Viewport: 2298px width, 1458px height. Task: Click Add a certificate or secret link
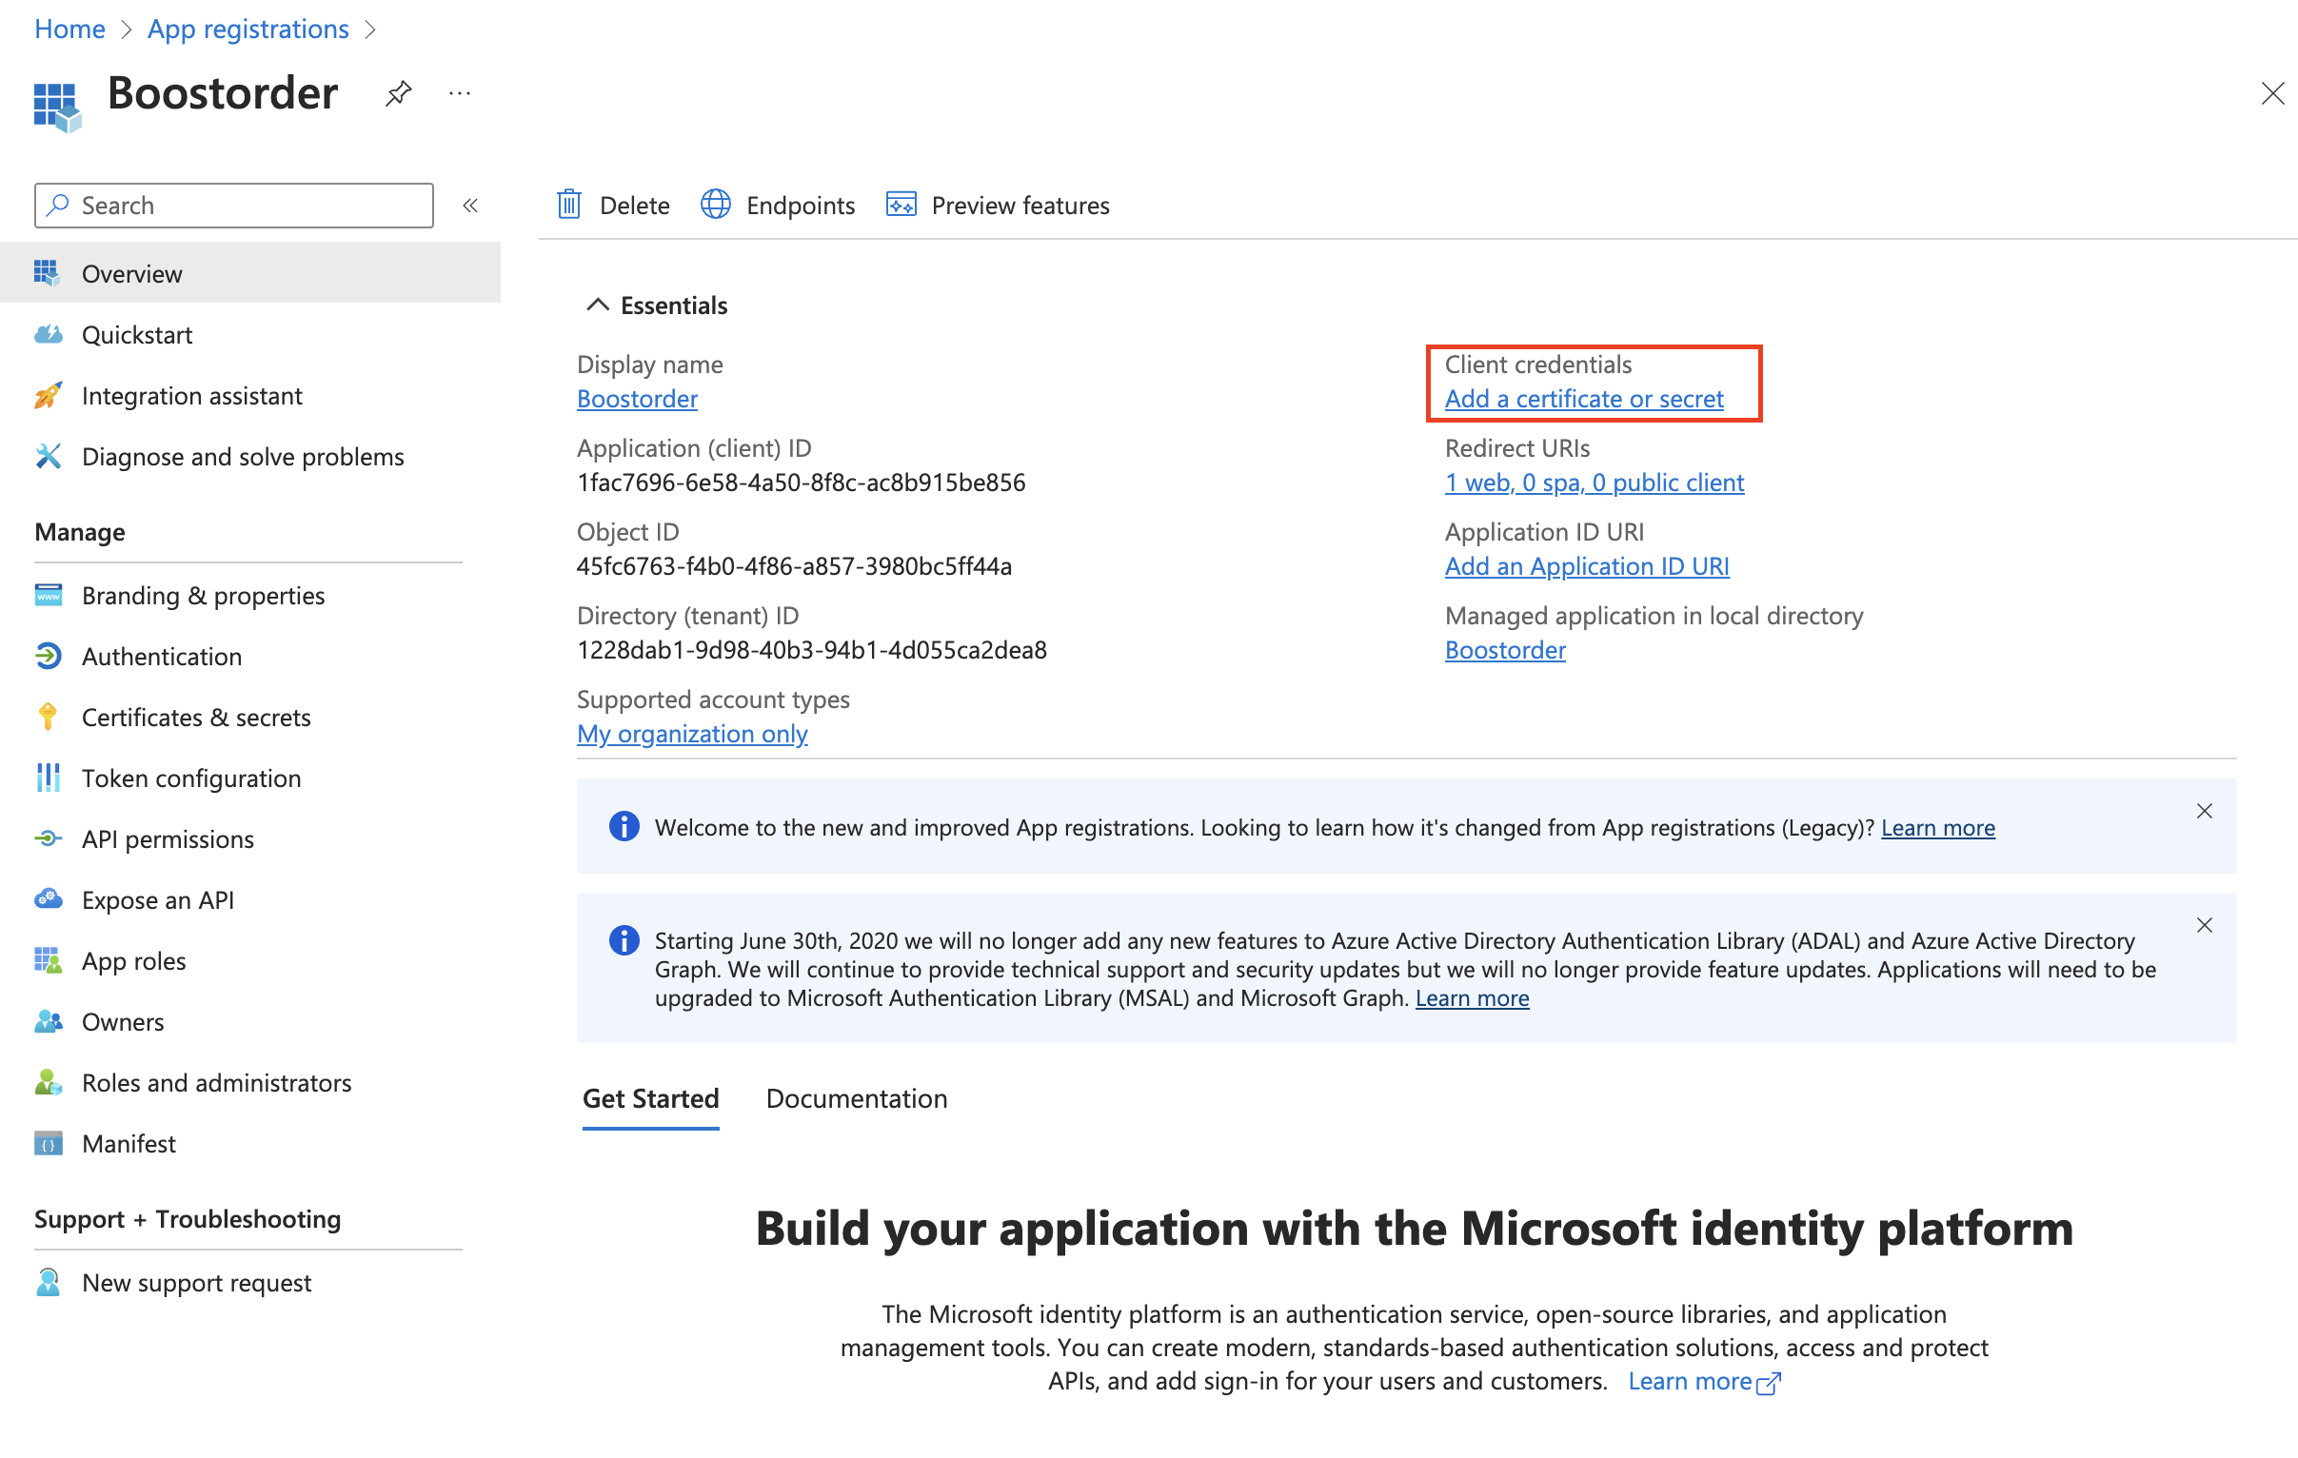click(1584, 398)
